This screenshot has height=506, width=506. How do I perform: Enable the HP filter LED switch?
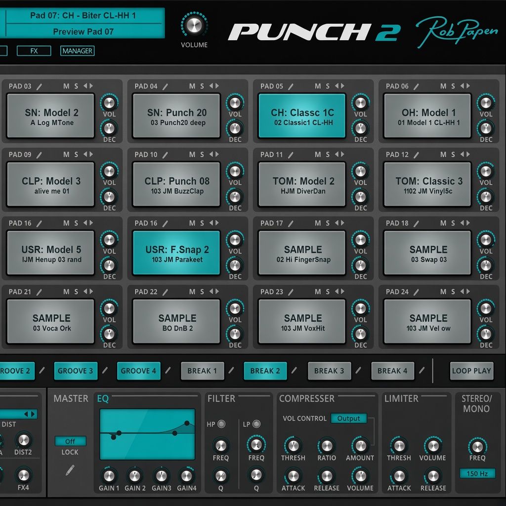[x=221, y=423]
